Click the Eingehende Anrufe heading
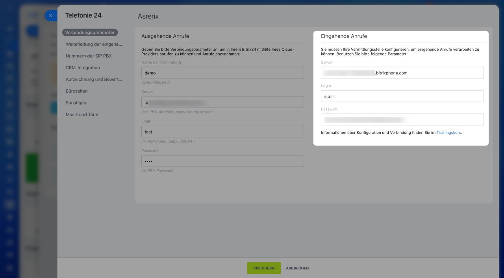Screen dimensions: 504x278 point(344,36)
